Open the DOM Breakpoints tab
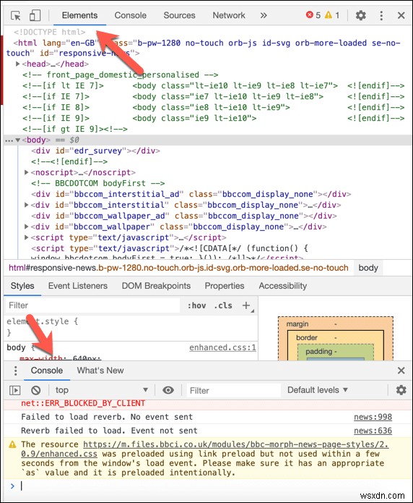The width and height of the screenshot is (413, 503). tap(156, 286)
